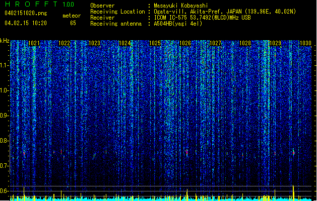Viewport: 317px width, 201px height.
Task: Click the 1023 time marker
Action: (94, 43)
